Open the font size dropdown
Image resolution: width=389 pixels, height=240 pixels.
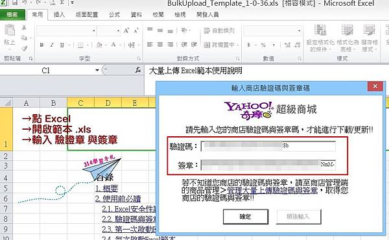tap(118, 30)
